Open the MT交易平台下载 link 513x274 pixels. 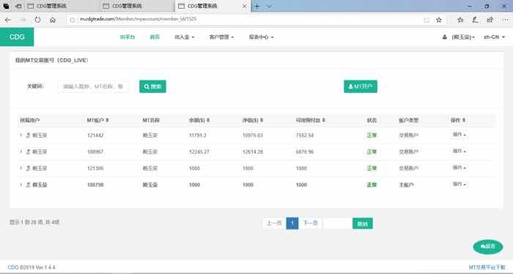pos(487,267)
